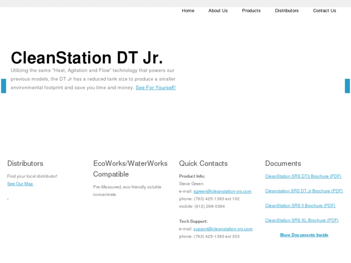Viewport: 351px width, 263px height.
Task: Click the name 'Steve Green'
Action: [191, 184]
